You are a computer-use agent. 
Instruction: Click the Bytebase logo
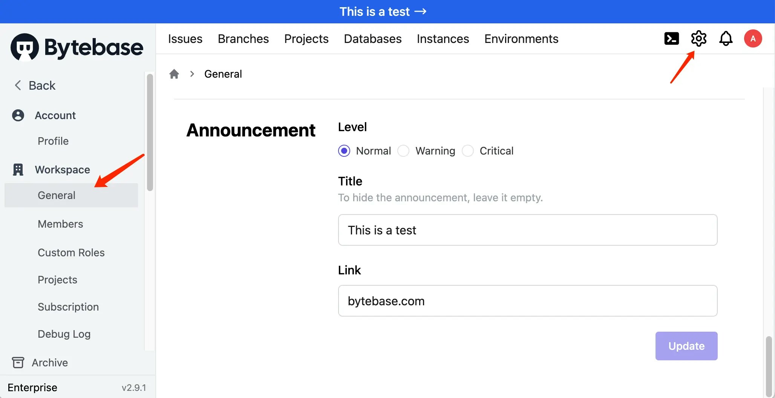coord(77,46)
